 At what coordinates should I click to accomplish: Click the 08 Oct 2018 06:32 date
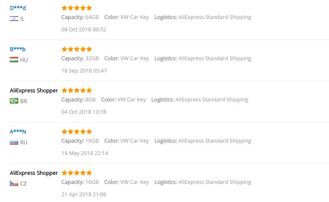[84, 29]
